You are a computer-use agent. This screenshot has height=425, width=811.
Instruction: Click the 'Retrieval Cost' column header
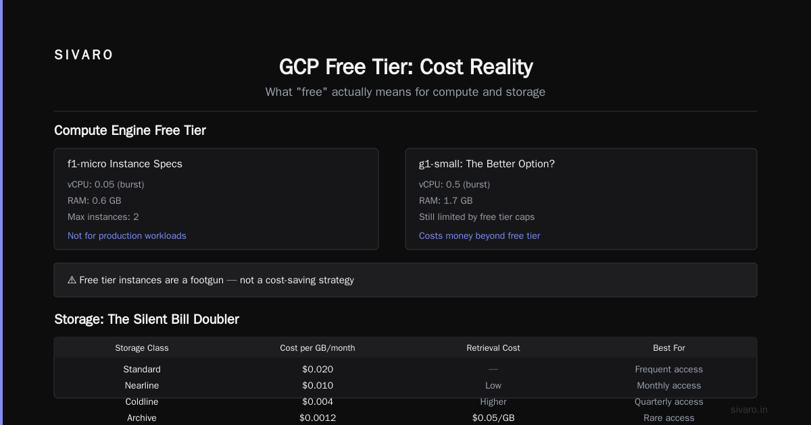[493, 348]
